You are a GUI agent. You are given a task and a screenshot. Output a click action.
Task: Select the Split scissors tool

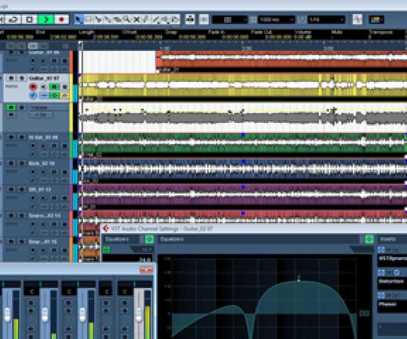(98, 19)
